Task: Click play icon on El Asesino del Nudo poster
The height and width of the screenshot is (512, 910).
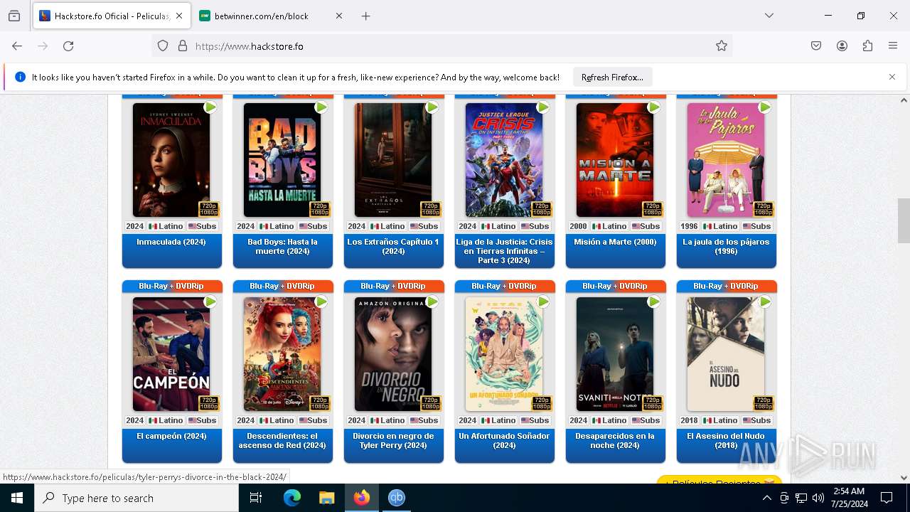Action: (765, 302)
